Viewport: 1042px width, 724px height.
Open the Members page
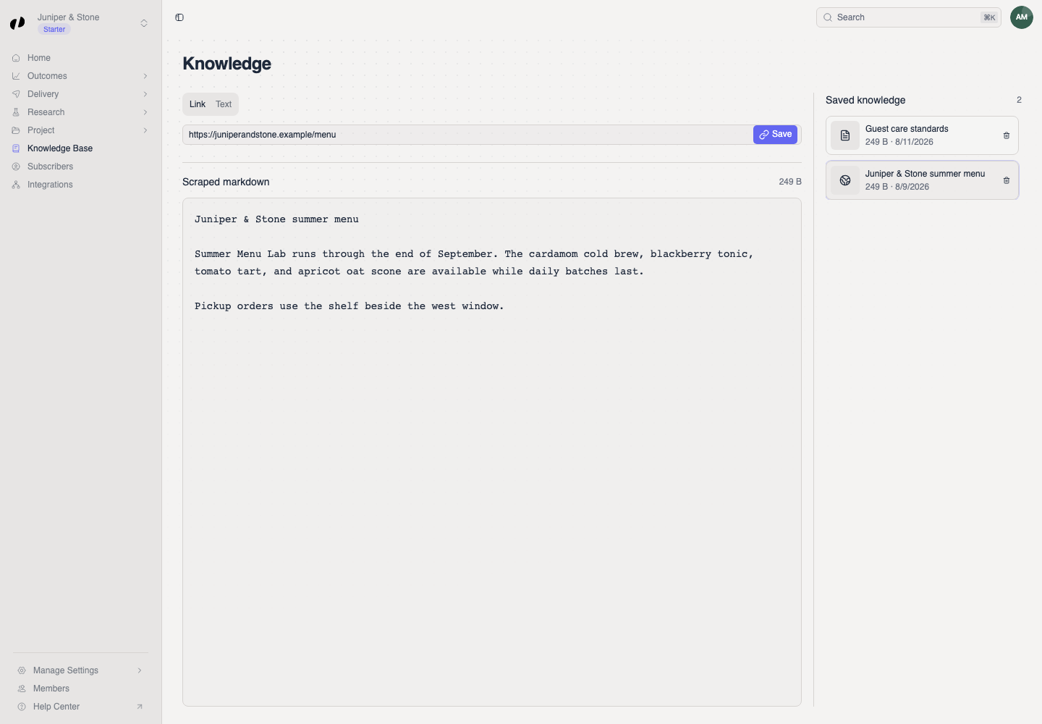click(x=81, y=689)
